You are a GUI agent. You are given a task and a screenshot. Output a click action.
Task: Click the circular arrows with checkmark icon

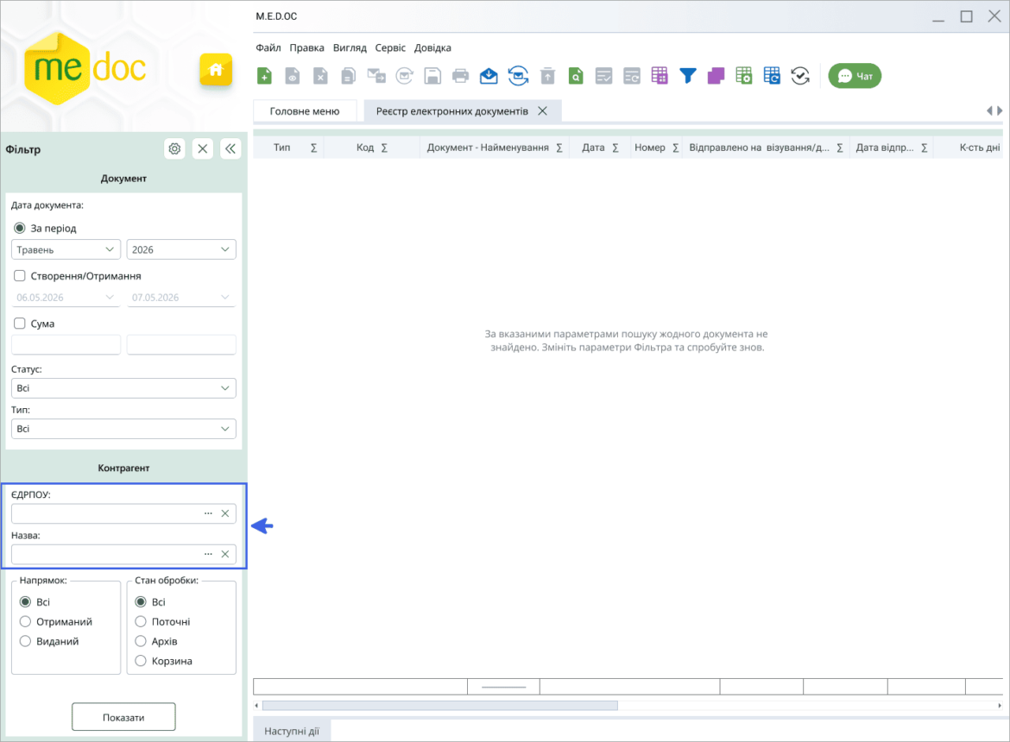click(x=800, y=76)
